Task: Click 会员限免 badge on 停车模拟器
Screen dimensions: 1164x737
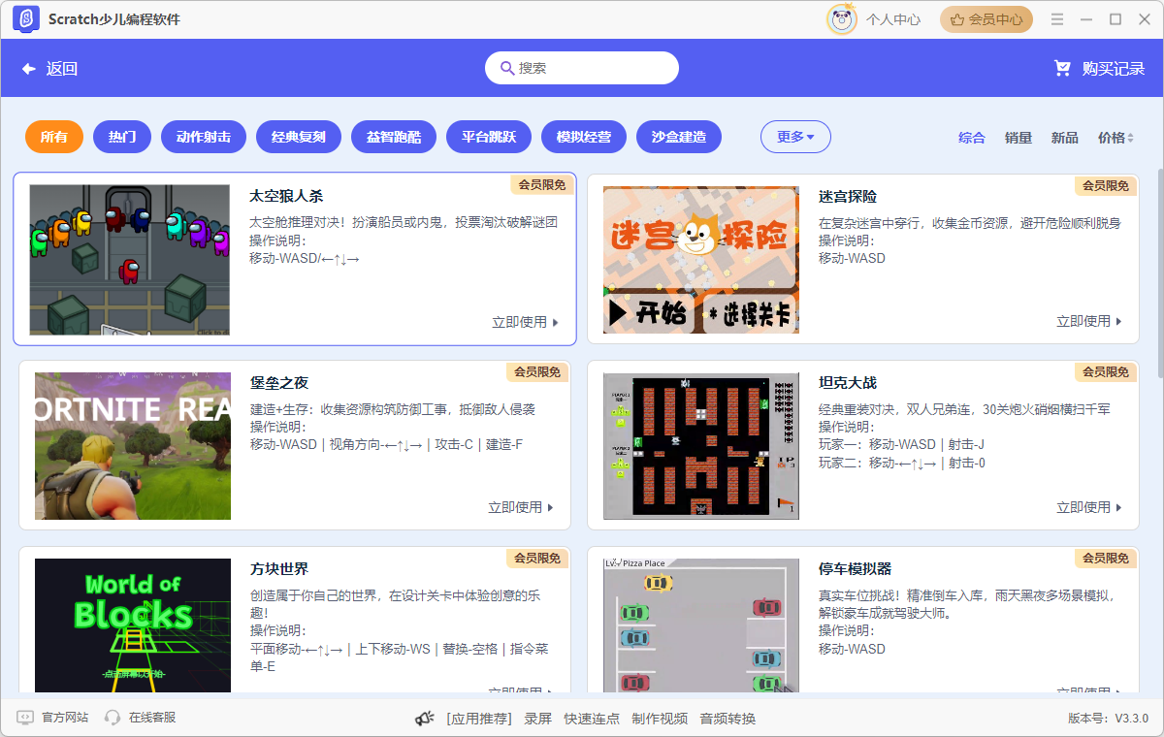Action: [1107, 558]
